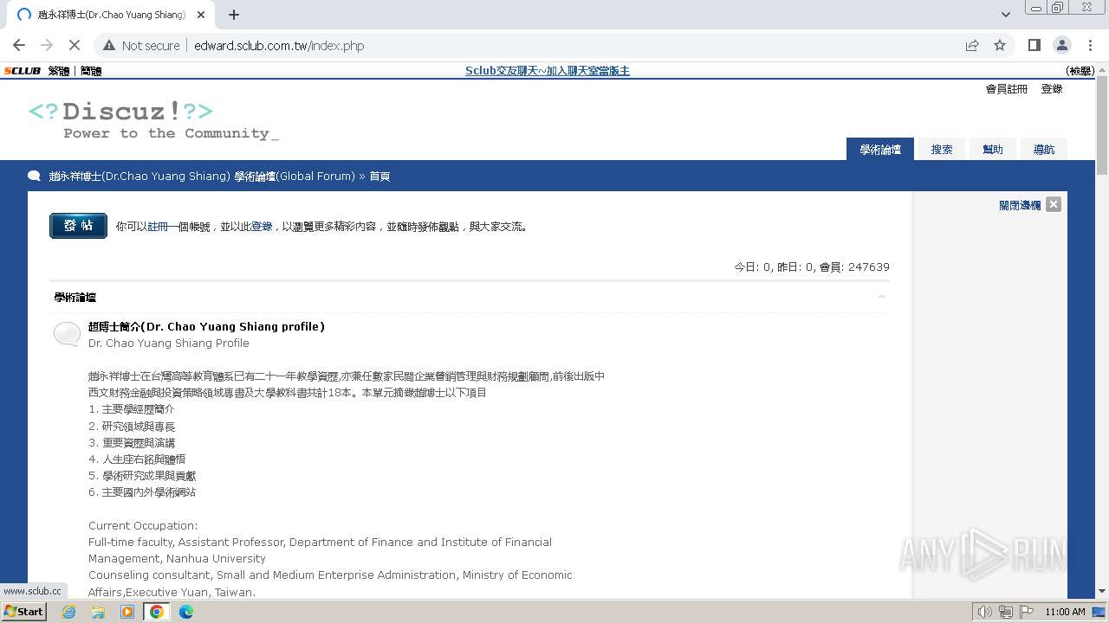The width and height of the screenshot is (1109, 623).
Task: Click the 發帖 post button
Action: pos(78,226)
